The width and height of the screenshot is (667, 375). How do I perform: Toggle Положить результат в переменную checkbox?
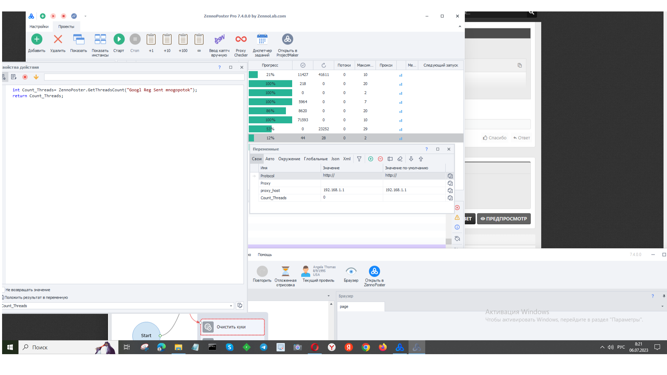3,298
